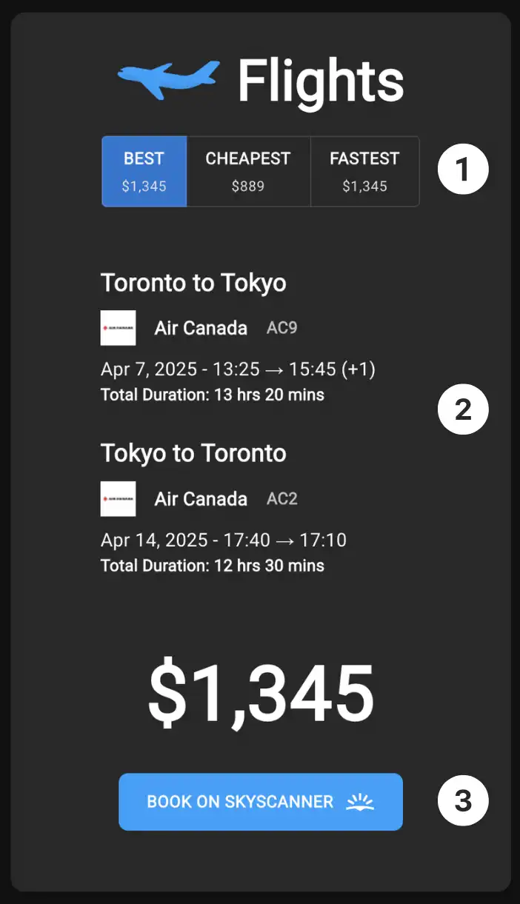Click the Air Canada logo for the Toronto flight
This screenshot has height=904, width=520.
coord(119,328)
